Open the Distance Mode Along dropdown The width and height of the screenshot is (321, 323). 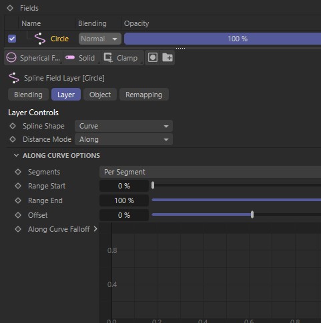point(123,139)
